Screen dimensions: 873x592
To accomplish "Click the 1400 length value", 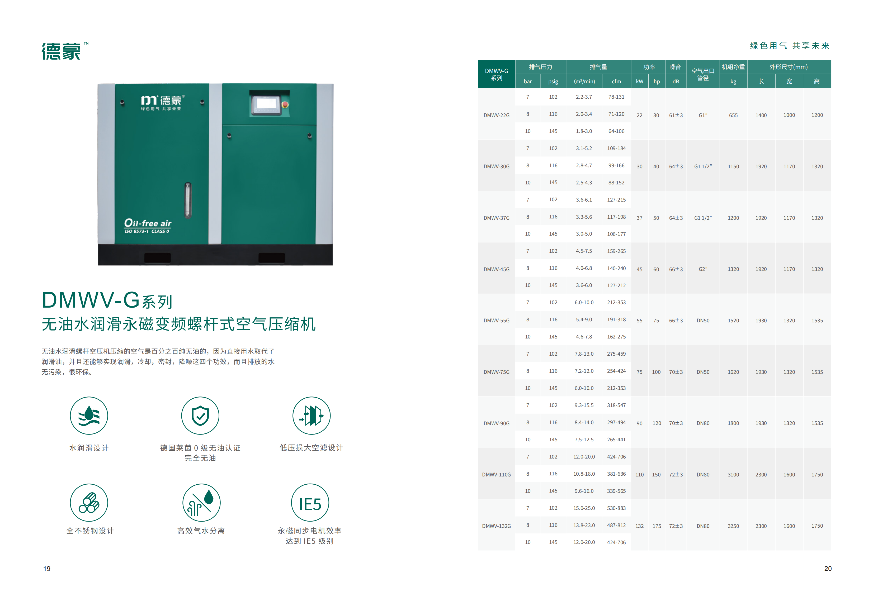I will tap(761, 115).
